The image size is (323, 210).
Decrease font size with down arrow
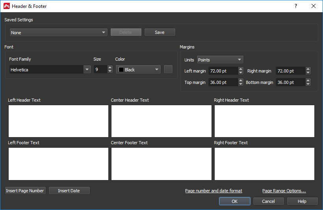coord(110,72)
